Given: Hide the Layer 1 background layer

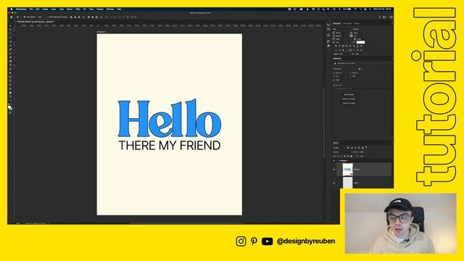Looking at the screenshot, I should 334,183.
